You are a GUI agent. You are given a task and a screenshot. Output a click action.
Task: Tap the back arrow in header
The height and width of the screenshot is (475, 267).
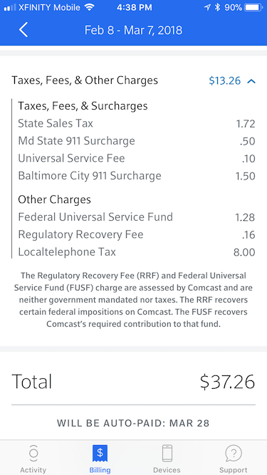23,30
